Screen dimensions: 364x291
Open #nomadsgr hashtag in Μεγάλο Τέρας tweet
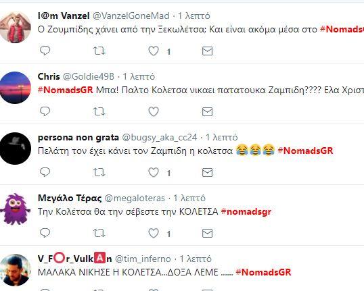click(246, 211)
